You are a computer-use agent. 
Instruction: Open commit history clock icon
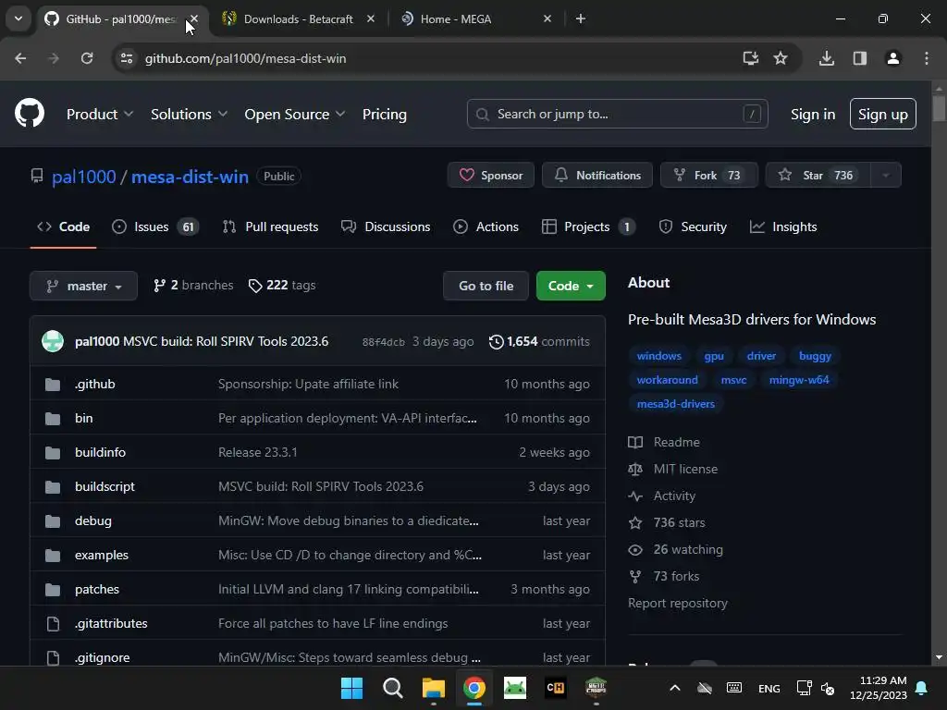(496, 342)
